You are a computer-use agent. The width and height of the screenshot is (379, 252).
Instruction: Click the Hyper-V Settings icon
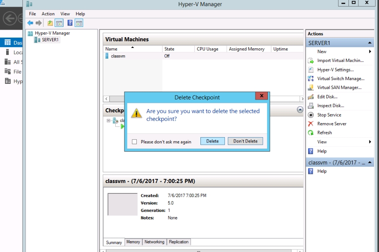click(x=310, y=69)
